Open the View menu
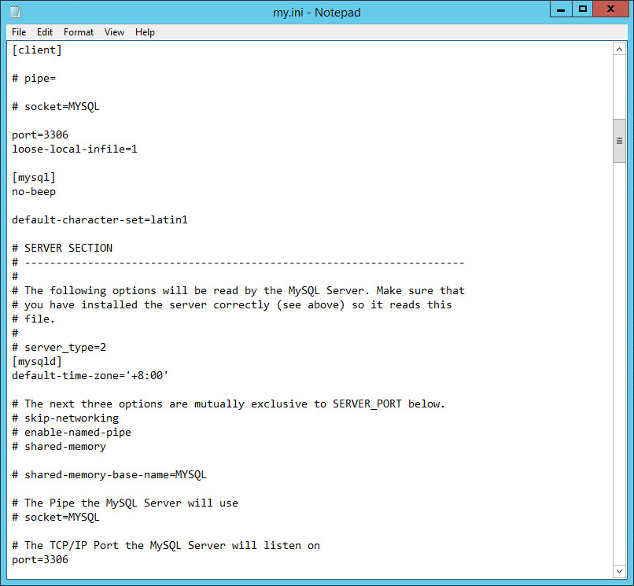The width and height of the screenshot is (634, 586). tap(114, 32)
